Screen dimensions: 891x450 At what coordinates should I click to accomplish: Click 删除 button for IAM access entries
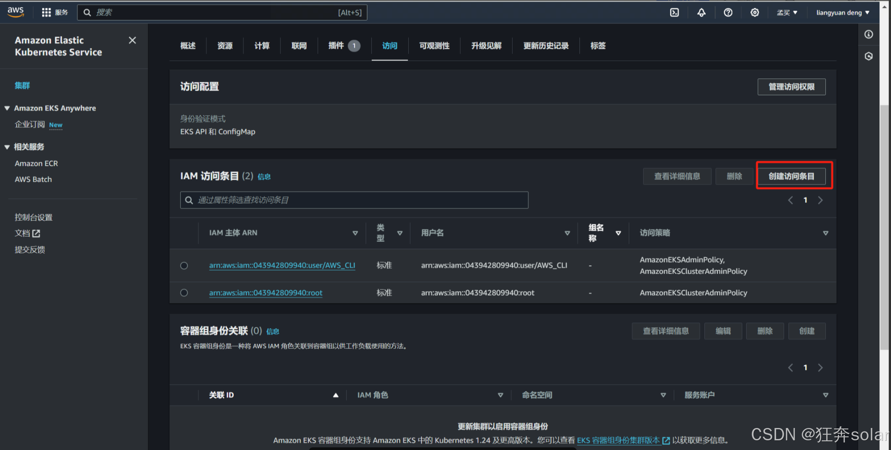[734, 176]
